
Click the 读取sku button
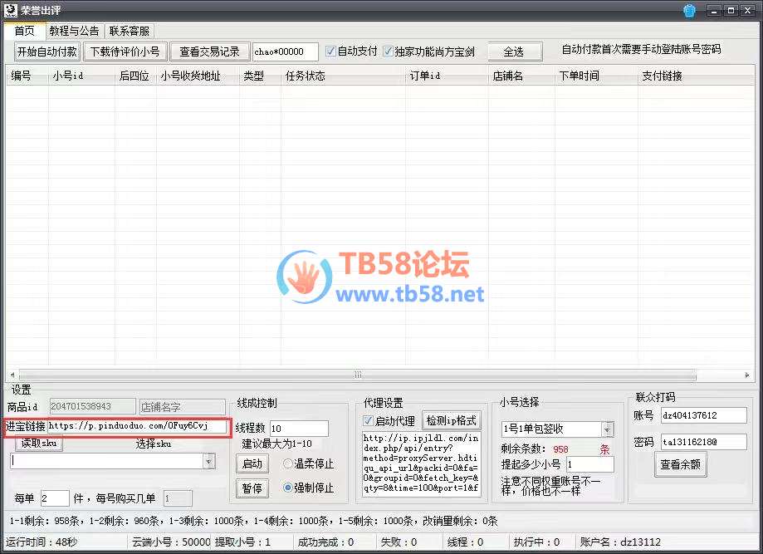click(39, 443)
